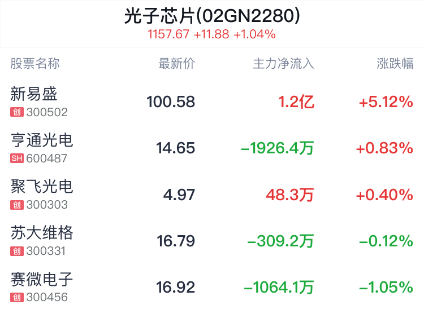Click the -1.05% change for 赛微电子
Viewport: 424px width, 318px height.
pyautogui.click(x=386, y=287)
